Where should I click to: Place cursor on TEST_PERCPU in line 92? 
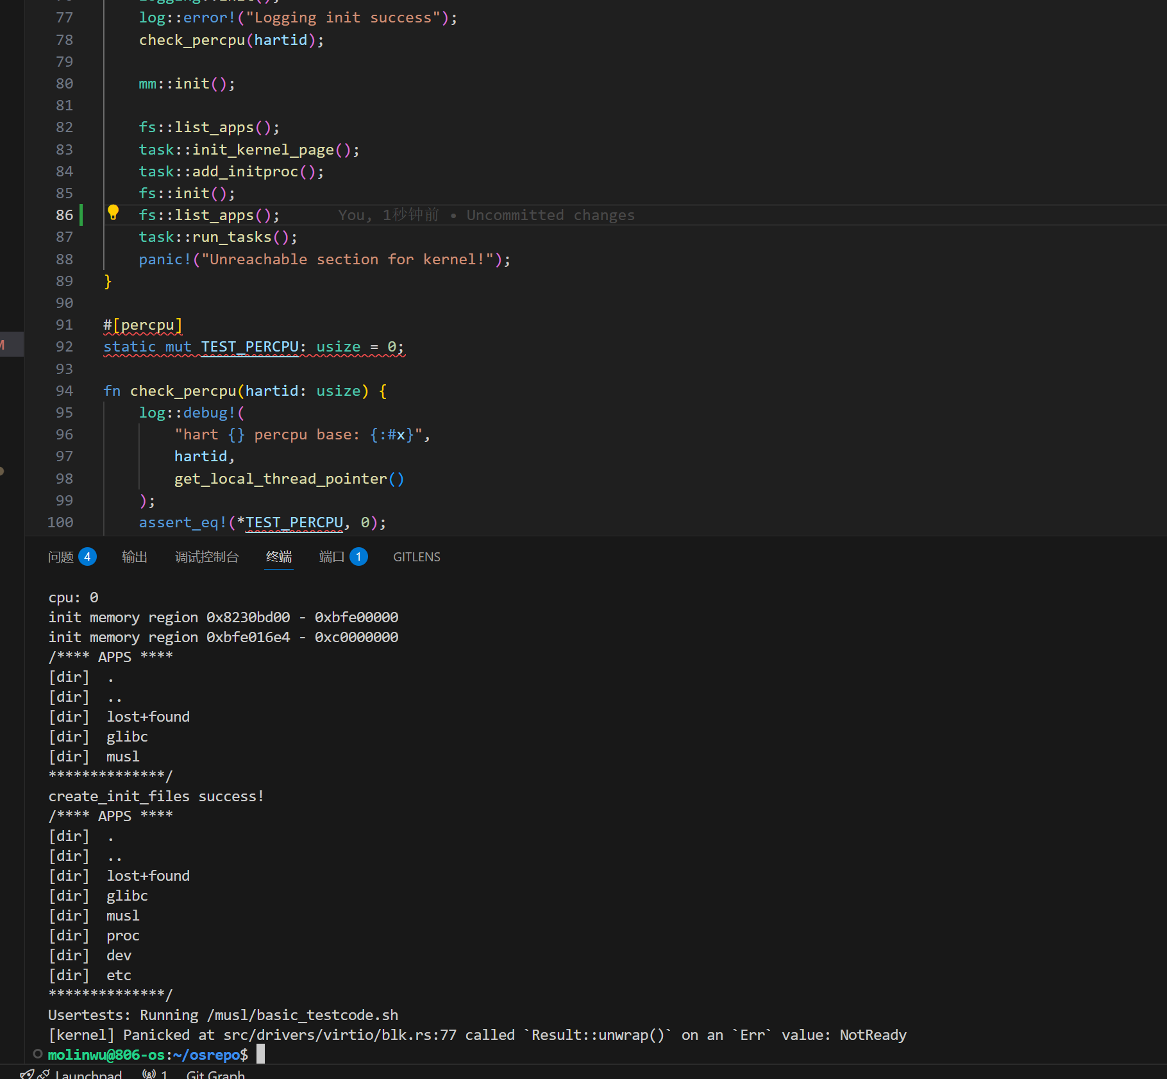249,346
